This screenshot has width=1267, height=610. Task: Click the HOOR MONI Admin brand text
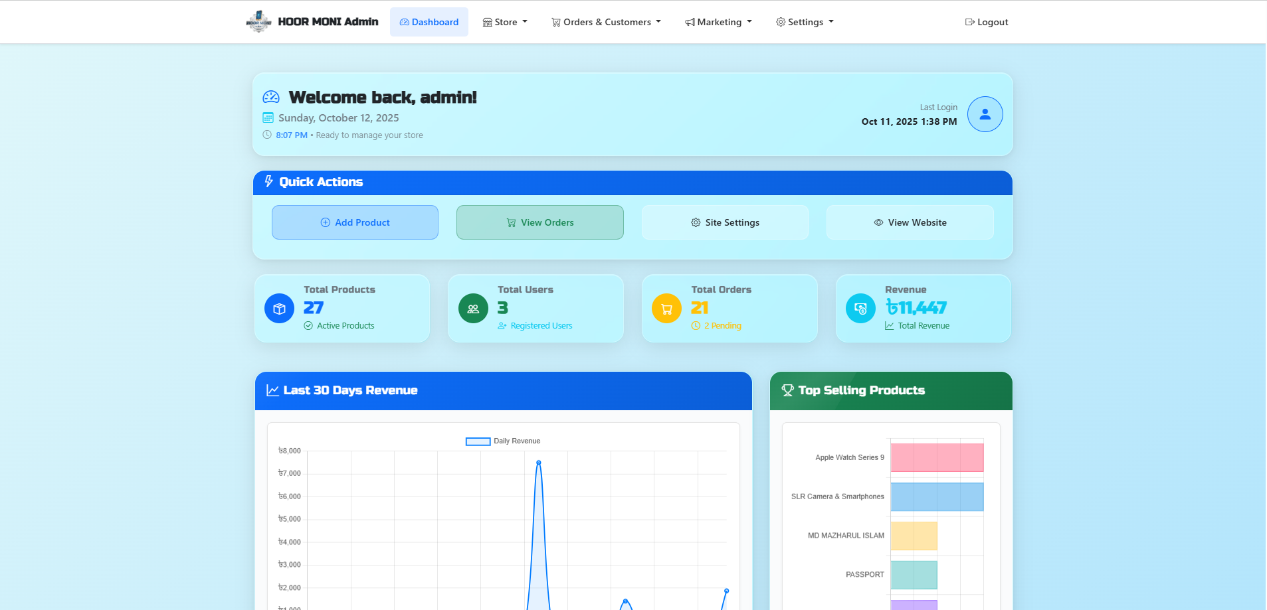(x=328, y=22)
